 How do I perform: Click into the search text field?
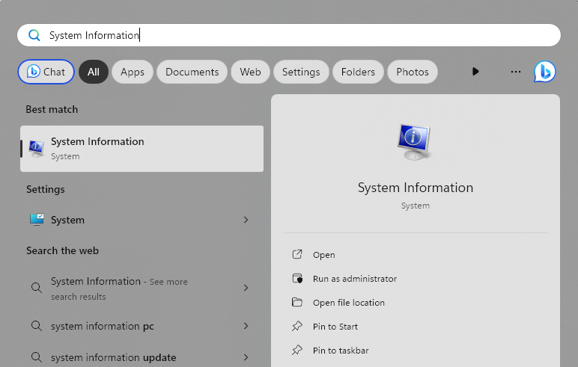[x=299, y=35]
